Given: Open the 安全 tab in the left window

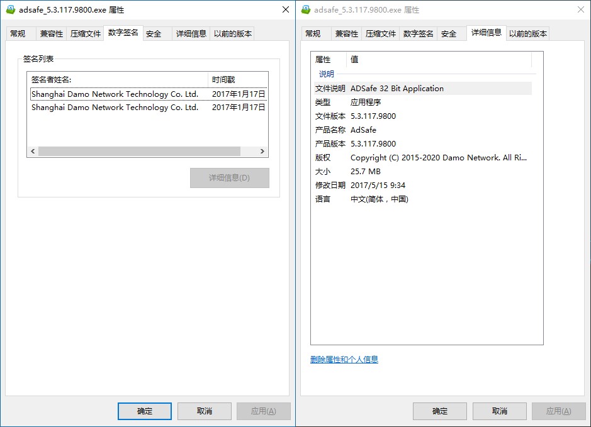Looking at the screenshot, I should pos(152,33).
